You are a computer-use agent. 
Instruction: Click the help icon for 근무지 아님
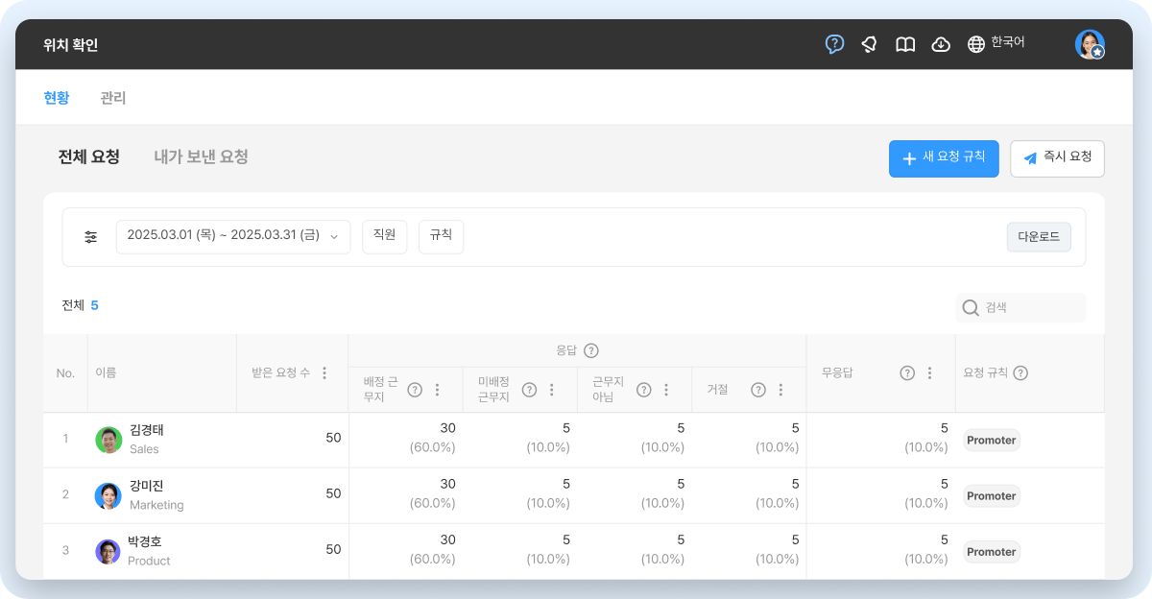coord(644,390)
